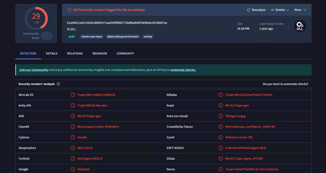
Task: Click A Variant Of Win32/Agent.AEZL
Action: click(246, 148)
